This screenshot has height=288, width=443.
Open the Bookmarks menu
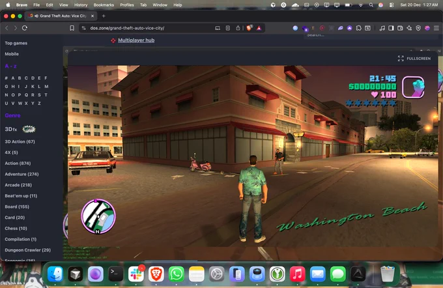click(x=104, y=5)
